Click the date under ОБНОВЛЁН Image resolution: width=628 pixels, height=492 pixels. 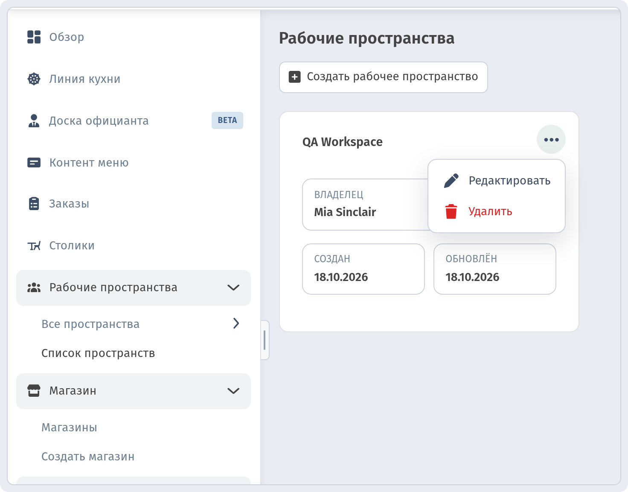(x=472, y=277)
